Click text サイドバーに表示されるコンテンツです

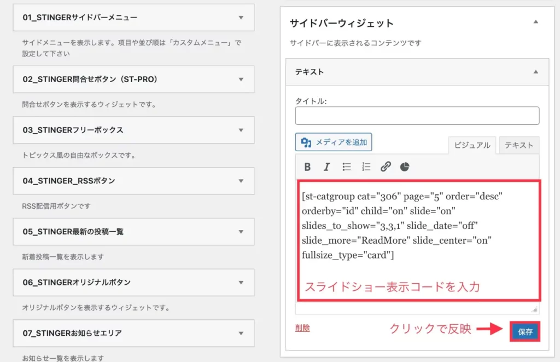point(355,43)
